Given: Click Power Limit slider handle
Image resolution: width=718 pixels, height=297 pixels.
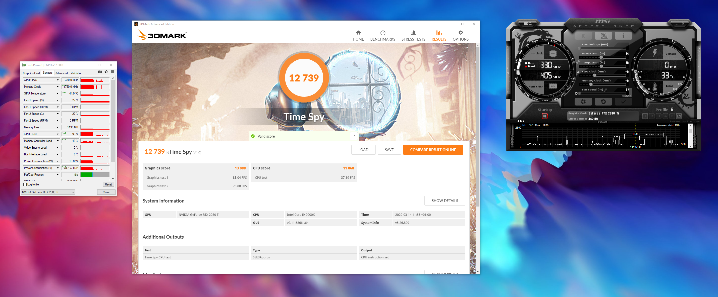Looking at the screenshot, I should 601,57.
